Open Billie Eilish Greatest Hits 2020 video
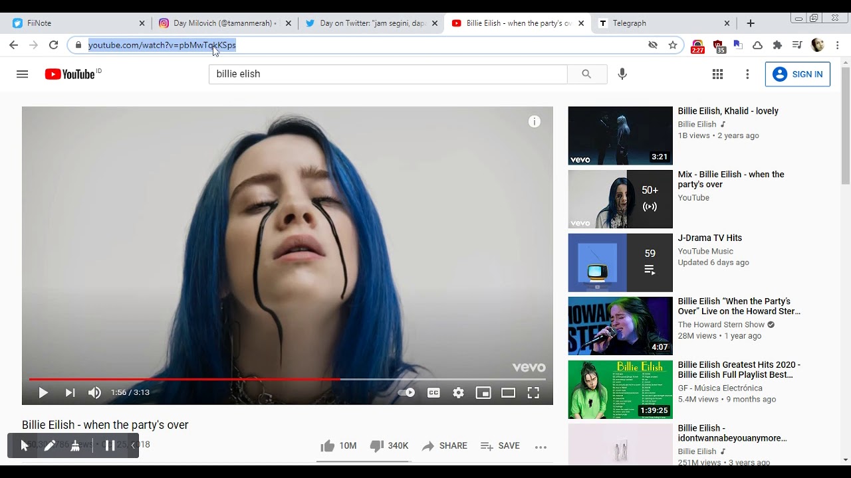 [739, 370]
